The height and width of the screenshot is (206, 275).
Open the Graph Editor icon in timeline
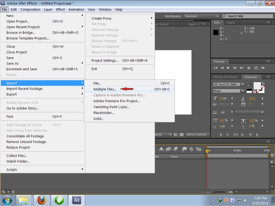(x=199, y=149)
